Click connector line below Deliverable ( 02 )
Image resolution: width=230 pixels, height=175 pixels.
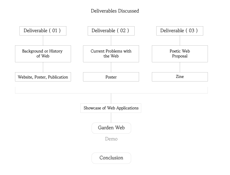111,40
